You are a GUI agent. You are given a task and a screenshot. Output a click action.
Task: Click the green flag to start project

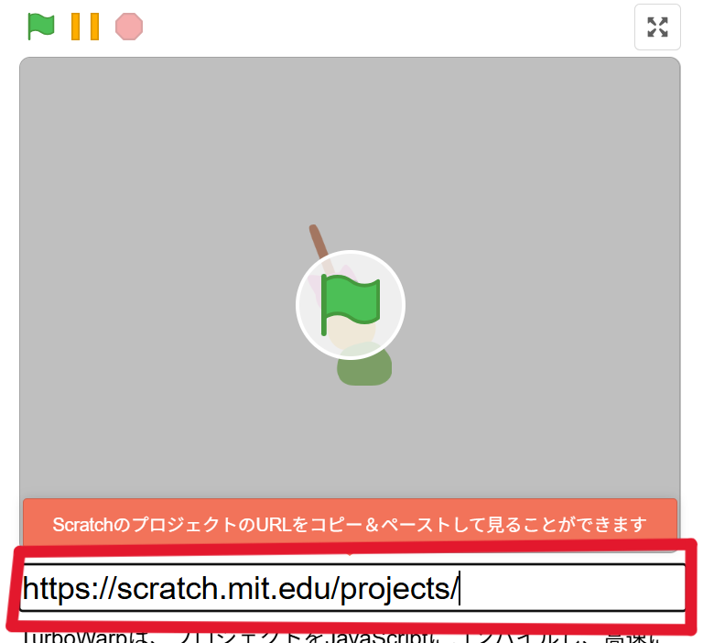tap(41, 26)
